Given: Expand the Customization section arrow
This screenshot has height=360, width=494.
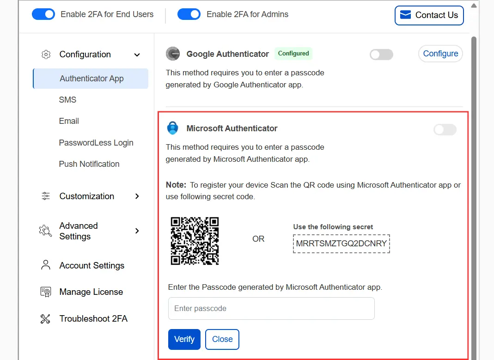Looking at the screenshot, I should coord(137,196).
